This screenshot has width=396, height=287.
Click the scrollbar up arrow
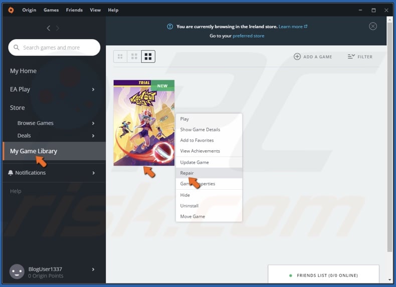pyautogui.click(x=389, y=19)
